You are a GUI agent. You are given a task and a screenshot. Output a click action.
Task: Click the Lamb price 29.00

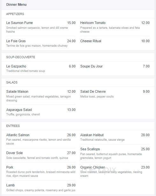coord(71,185)
